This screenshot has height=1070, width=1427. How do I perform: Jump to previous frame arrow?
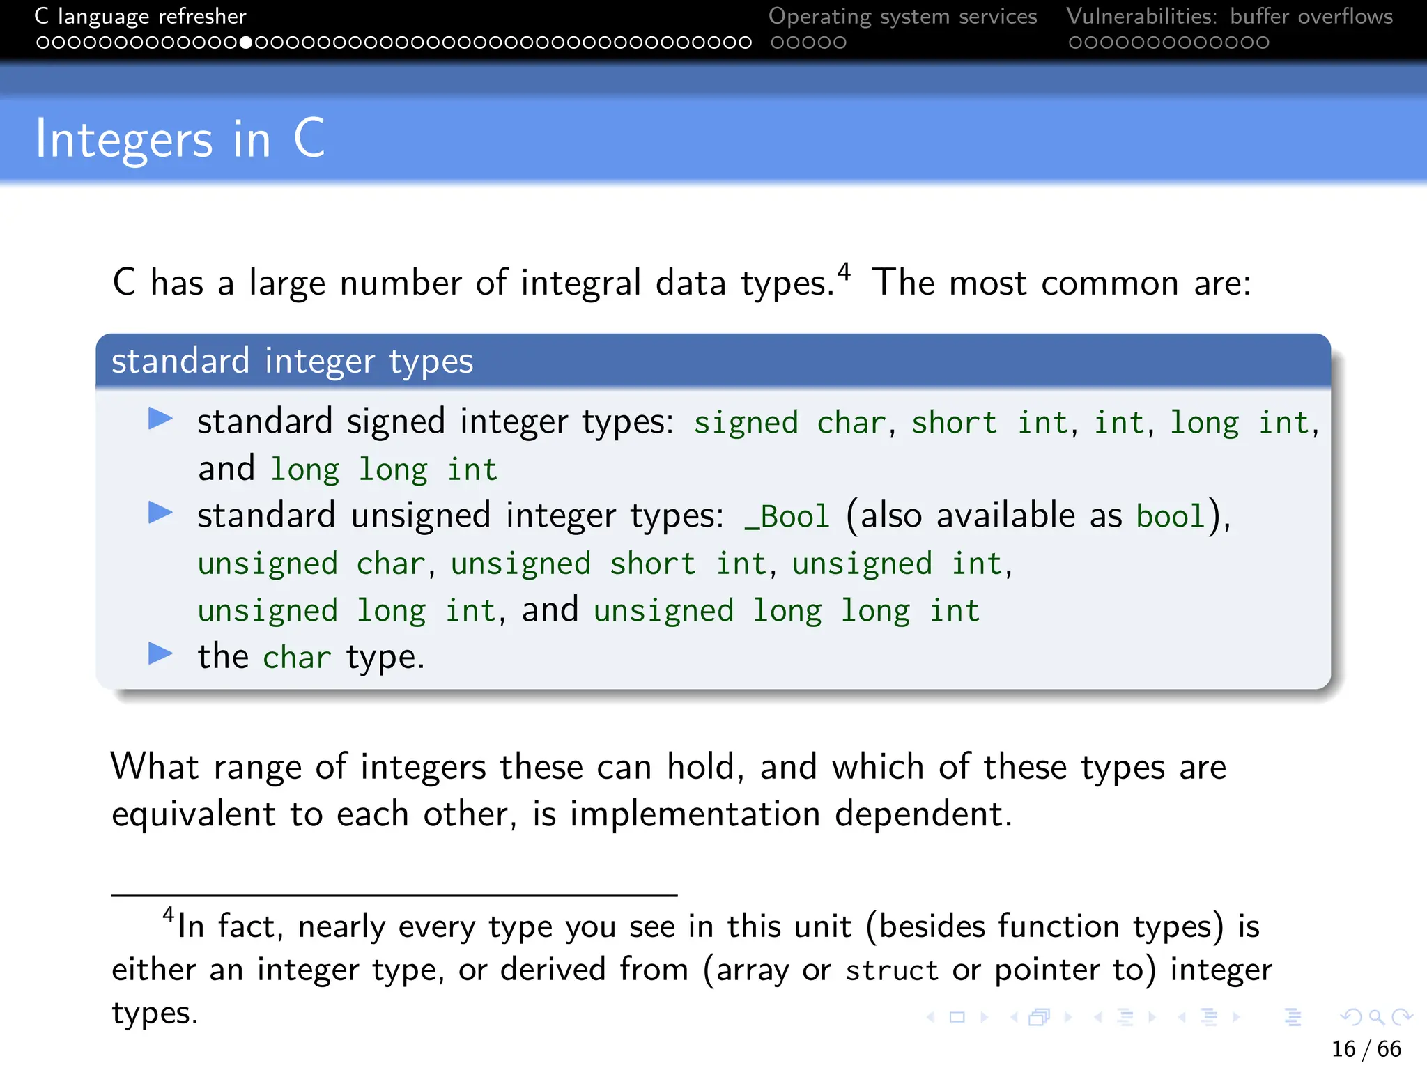point(1015,1017)
